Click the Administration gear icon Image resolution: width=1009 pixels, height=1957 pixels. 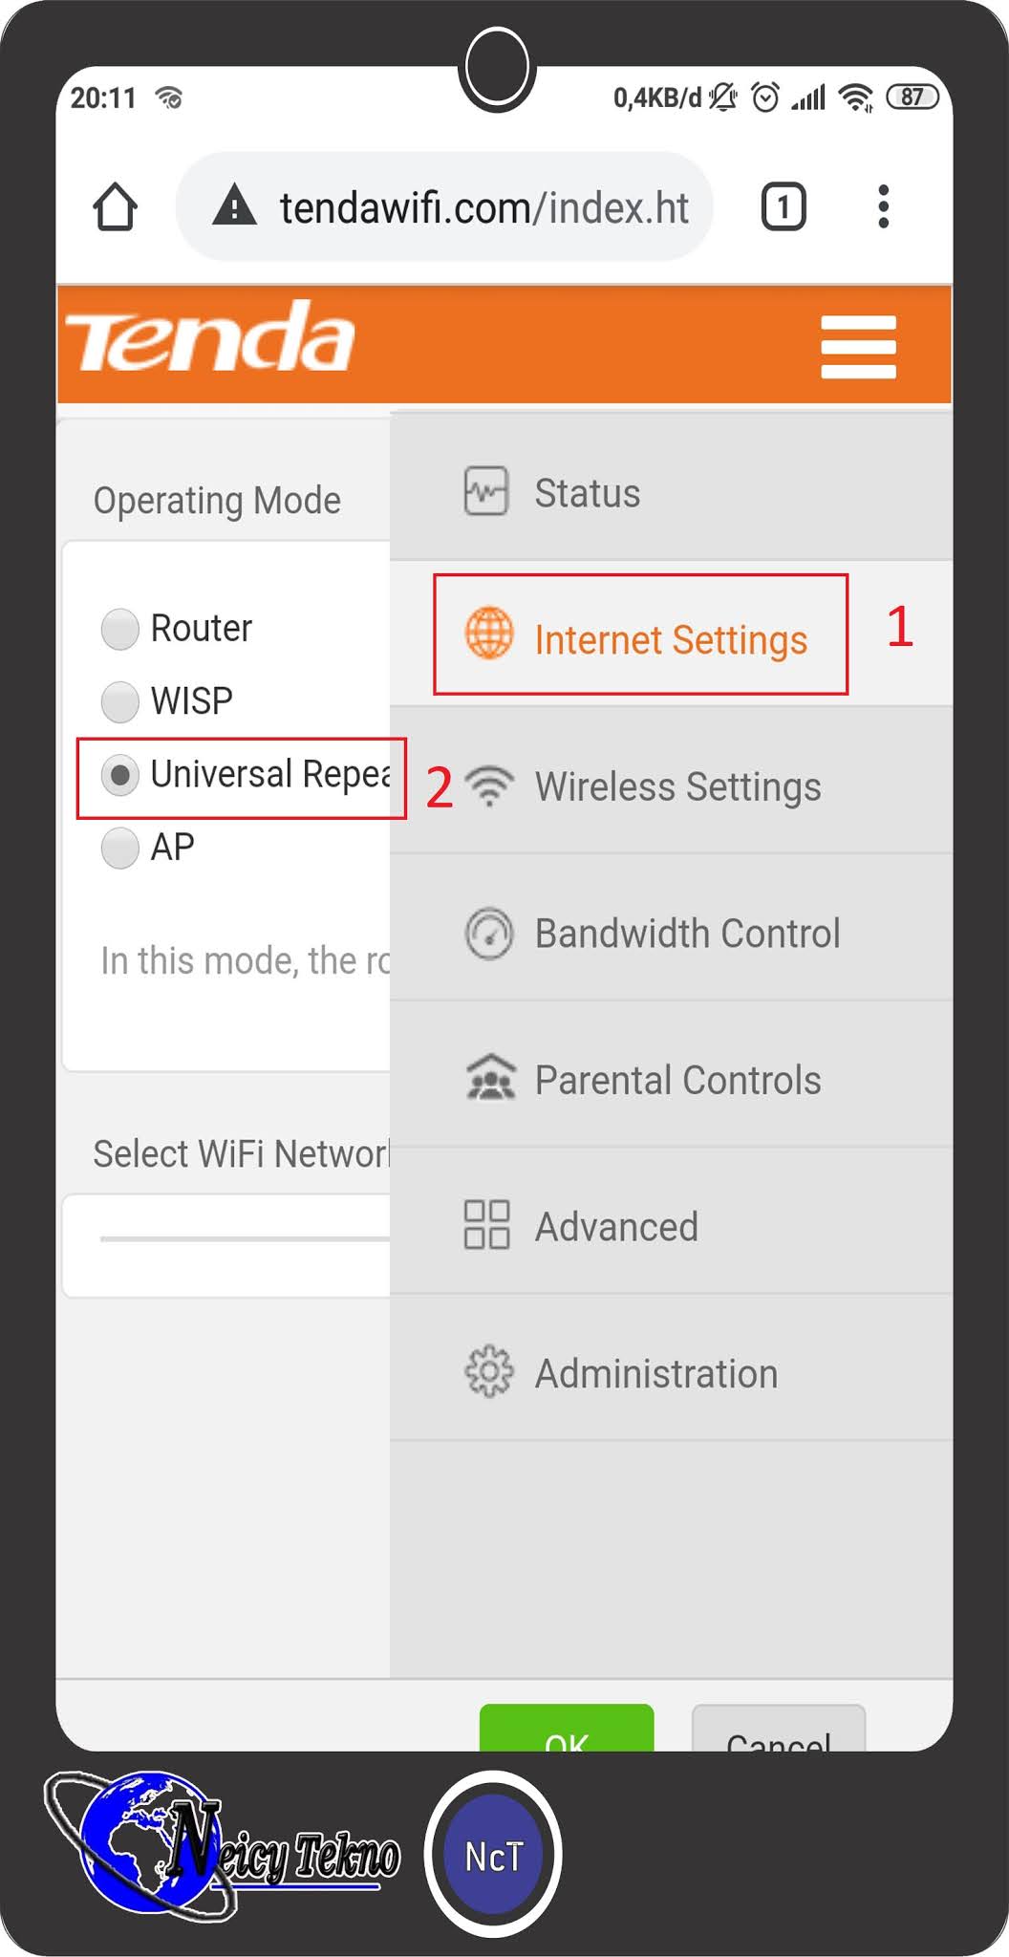click(x=489, y=1372)
